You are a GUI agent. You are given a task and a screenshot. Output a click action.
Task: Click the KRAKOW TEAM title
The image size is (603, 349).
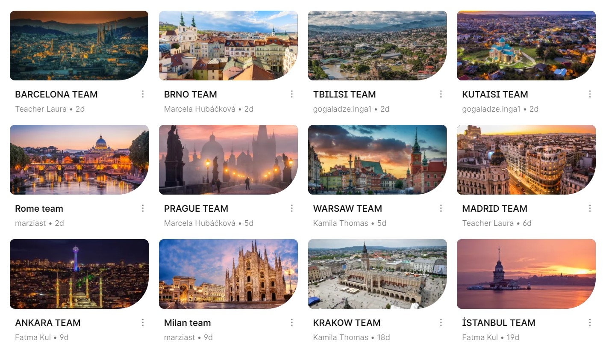[347, 323]
